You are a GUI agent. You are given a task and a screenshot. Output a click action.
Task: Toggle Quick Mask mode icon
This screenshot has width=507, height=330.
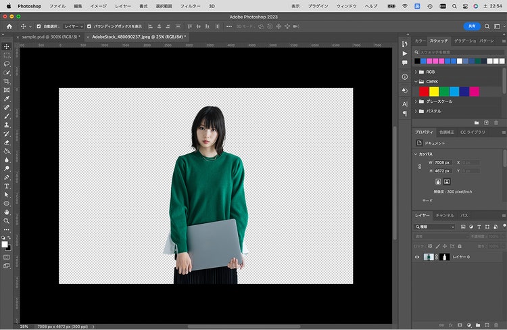click(x=7, y=257)
